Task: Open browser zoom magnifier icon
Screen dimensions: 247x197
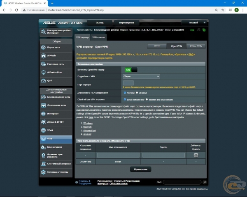Action: [x=217, y=10]
